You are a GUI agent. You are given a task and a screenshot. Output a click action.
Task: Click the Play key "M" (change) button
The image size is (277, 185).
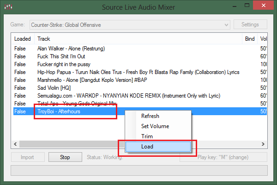click(223, 157)
